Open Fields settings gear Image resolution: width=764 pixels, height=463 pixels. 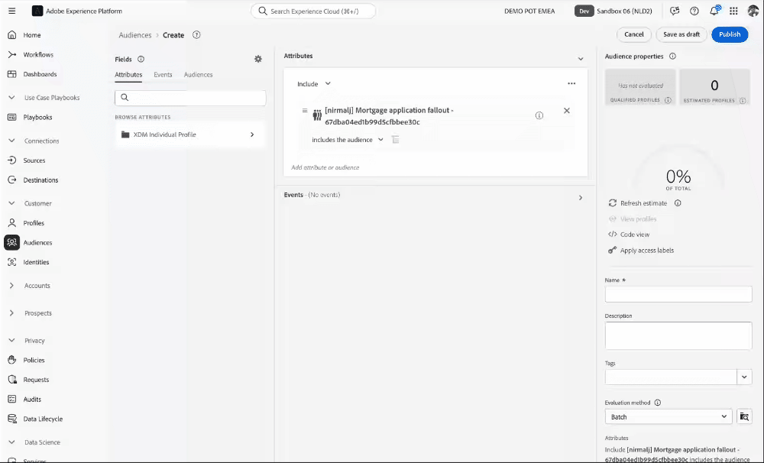[258, 59]
